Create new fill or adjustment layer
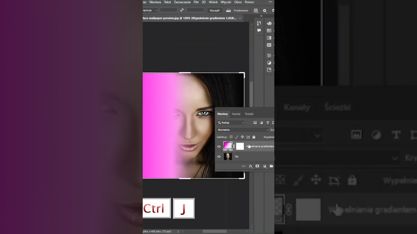This screenshot has width=417, height=234. click(x=265, y=166)
